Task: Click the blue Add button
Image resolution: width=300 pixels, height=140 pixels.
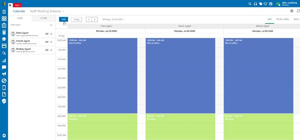Action: pos(63,19)
